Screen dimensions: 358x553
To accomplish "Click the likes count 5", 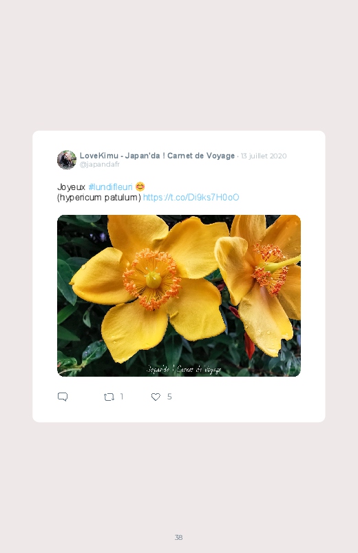I will coord(169,397).
